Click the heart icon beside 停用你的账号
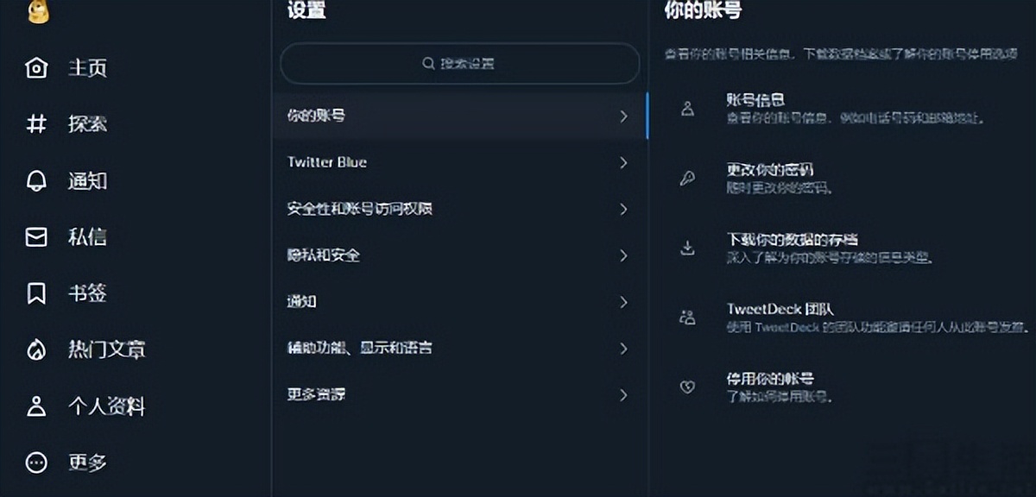 pos(686,387)
